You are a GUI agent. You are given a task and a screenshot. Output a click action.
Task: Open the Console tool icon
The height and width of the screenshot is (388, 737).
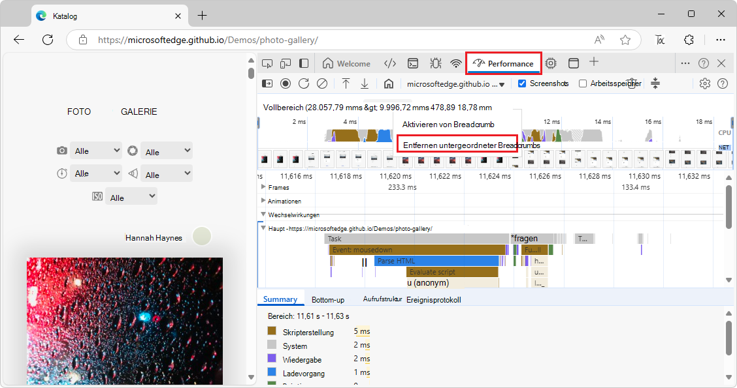[x=413, y=63]
